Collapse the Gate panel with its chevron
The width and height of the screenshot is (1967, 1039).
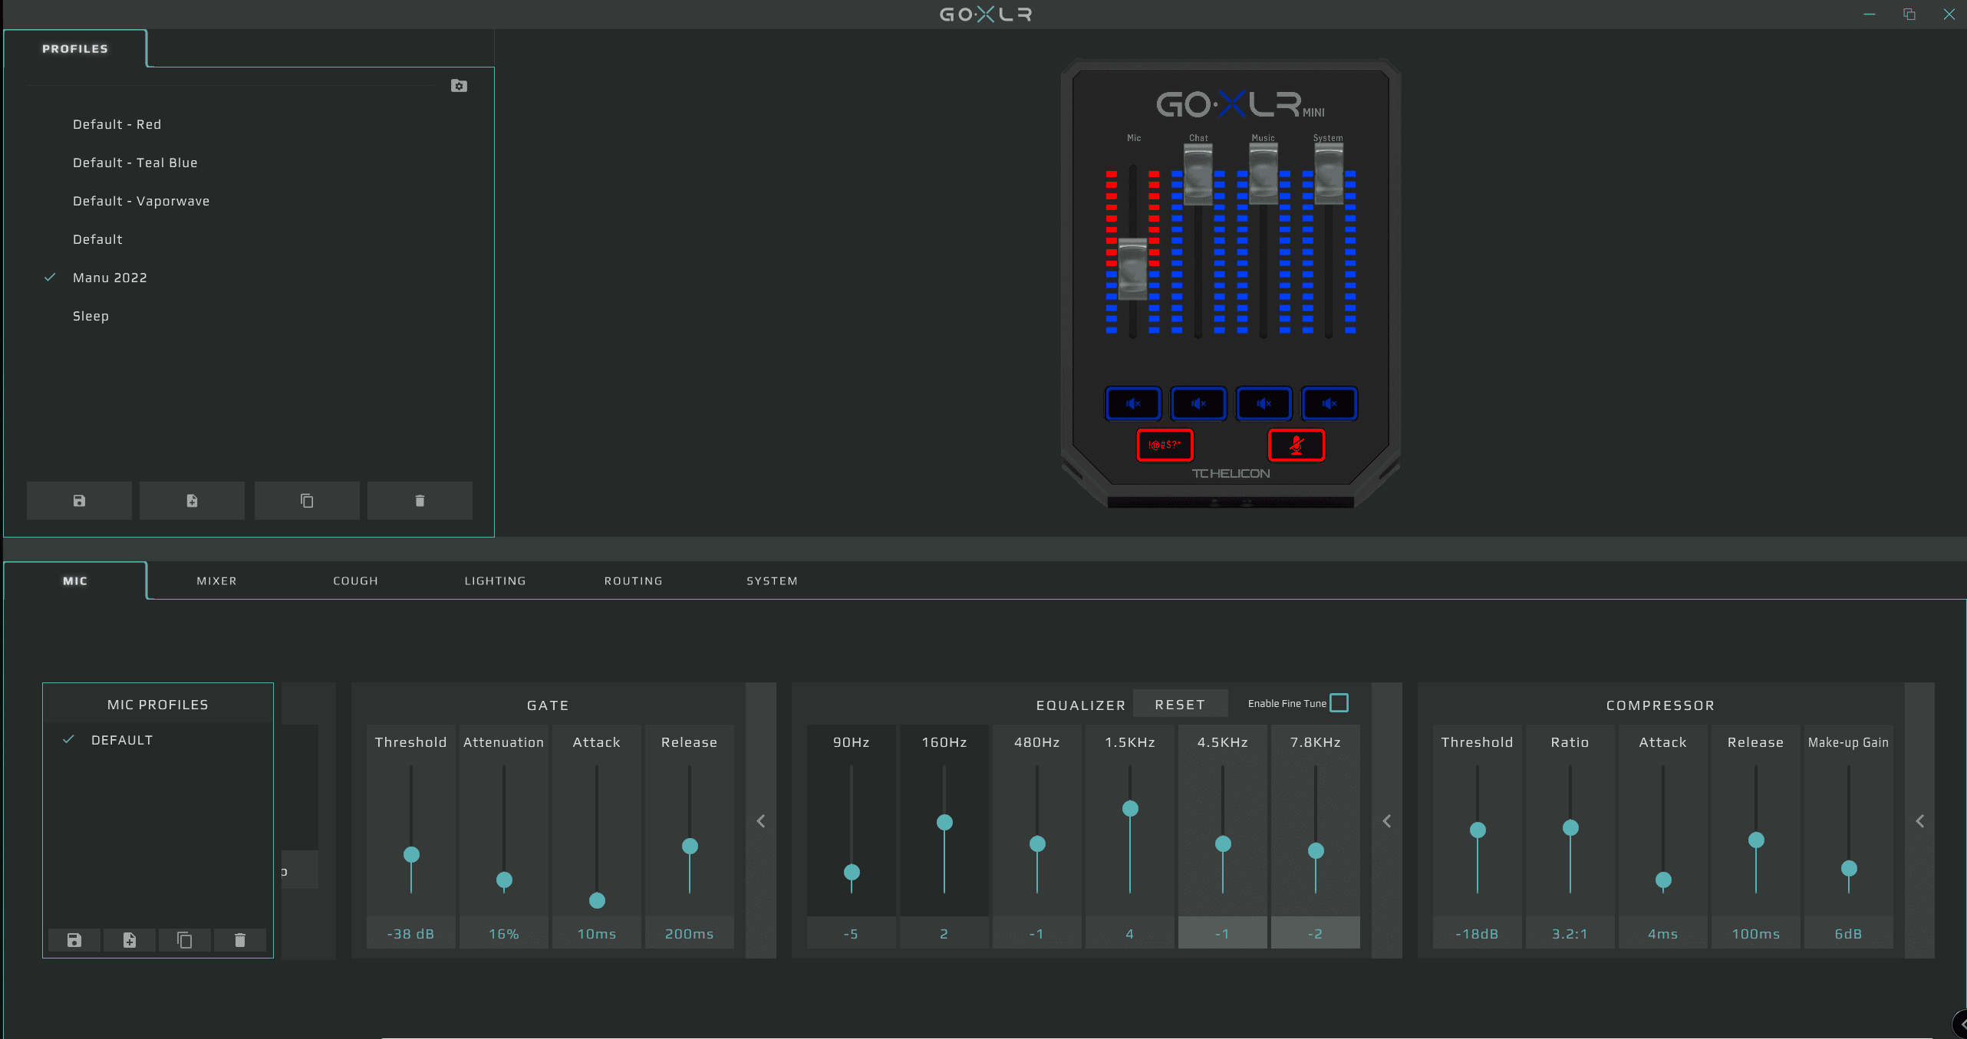point(760,821)
